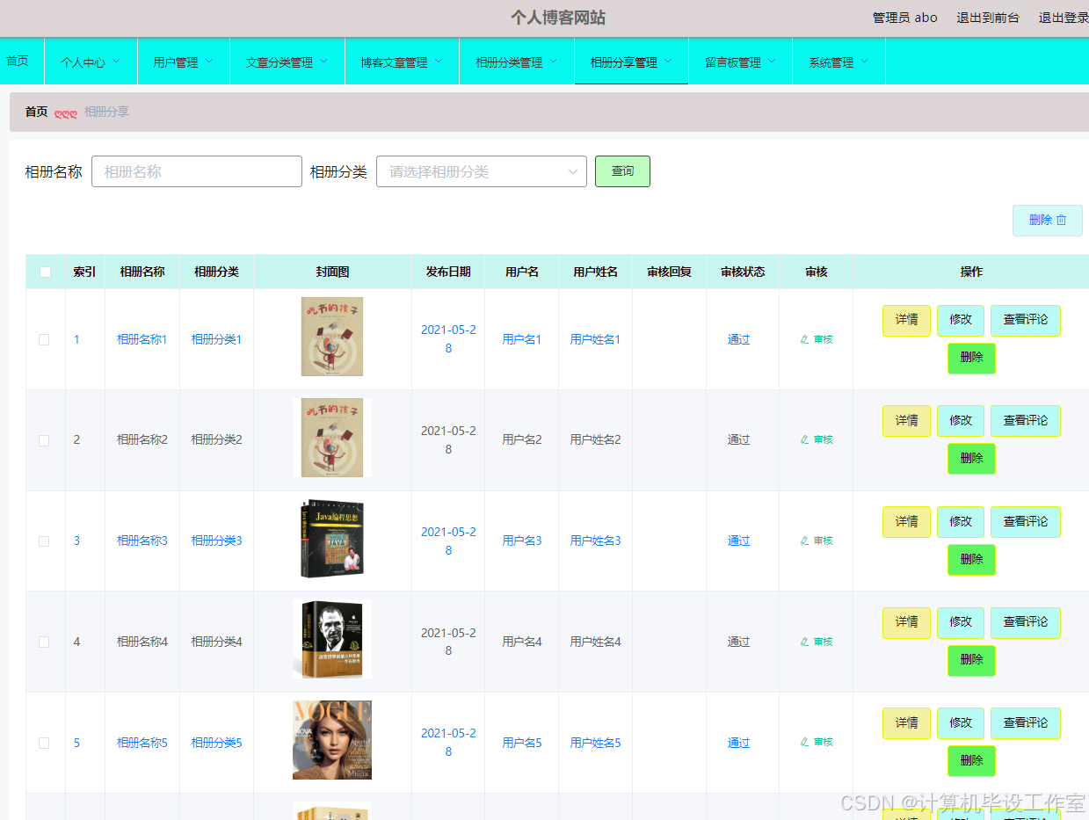This screenshot has width=1089, height=820.
Task: Click green 删除 button for 相册名称2
Action: click(971, 459)
